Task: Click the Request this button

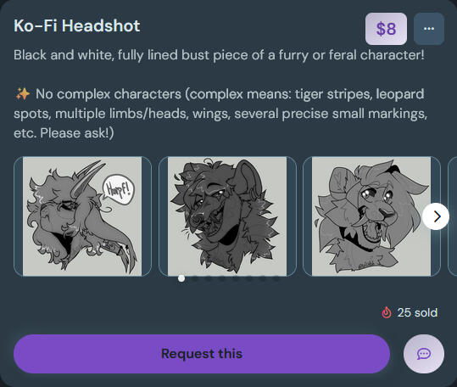Action: click(x=202, y=354)
